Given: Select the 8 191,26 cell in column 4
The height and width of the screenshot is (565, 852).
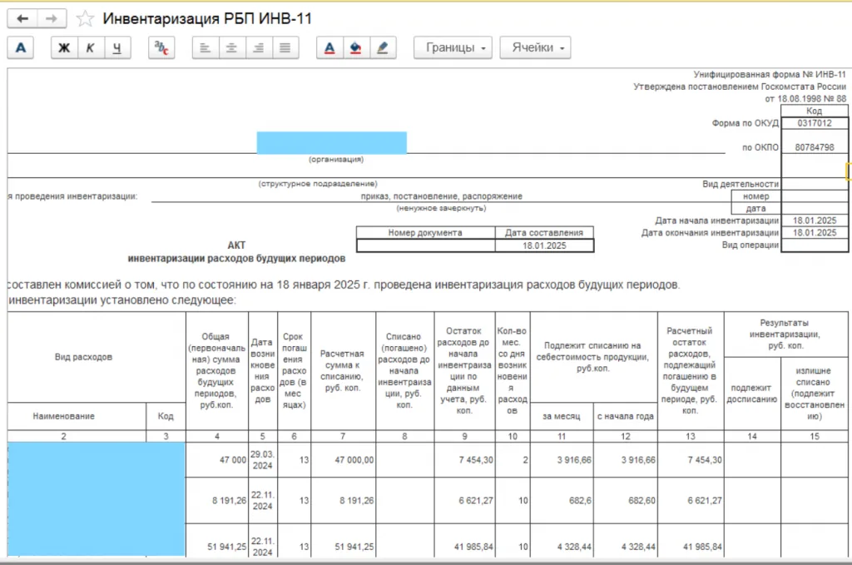Looking at the screenshot, I should pyautogui.click(x=217, y=500).
